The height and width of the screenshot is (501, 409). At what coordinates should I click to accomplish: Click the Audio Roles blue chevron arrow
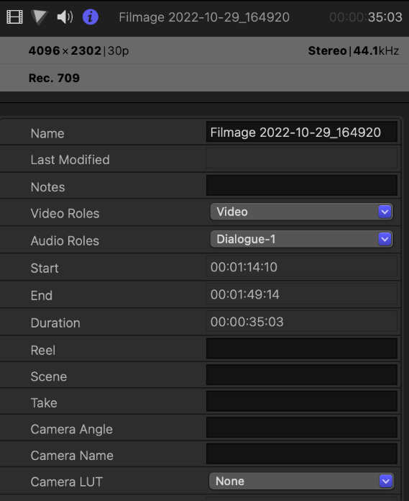pyautogui.click(x=385, y=239)
